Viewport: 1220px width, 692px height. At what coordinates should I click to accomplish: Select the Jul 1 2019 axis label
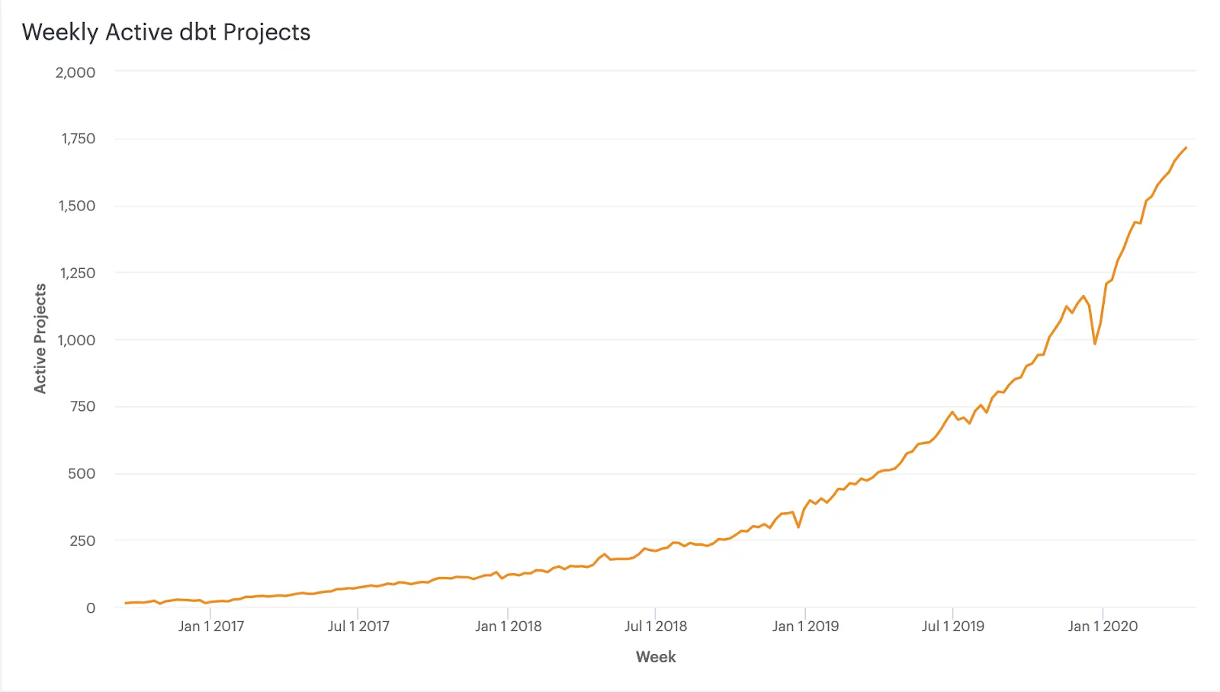953,626
